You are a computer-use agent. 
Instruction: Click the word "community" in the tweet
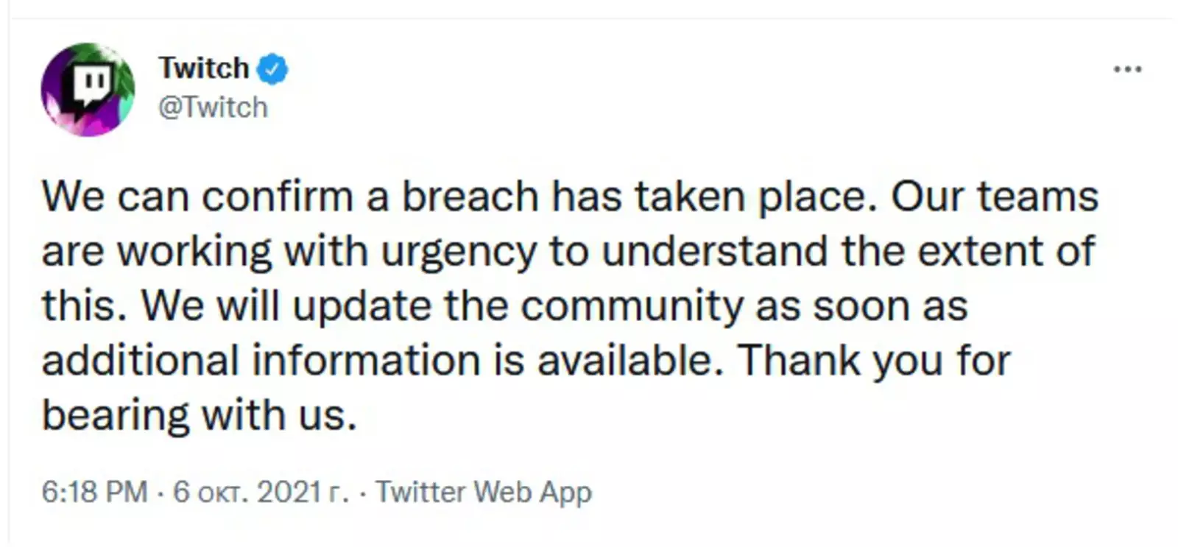coord(632,306)
